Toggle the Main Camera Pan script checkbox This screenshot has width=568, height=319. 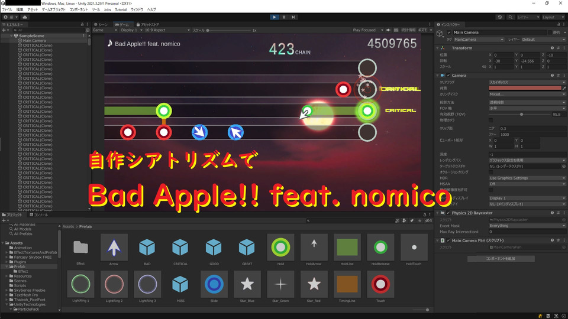(448, 240)
